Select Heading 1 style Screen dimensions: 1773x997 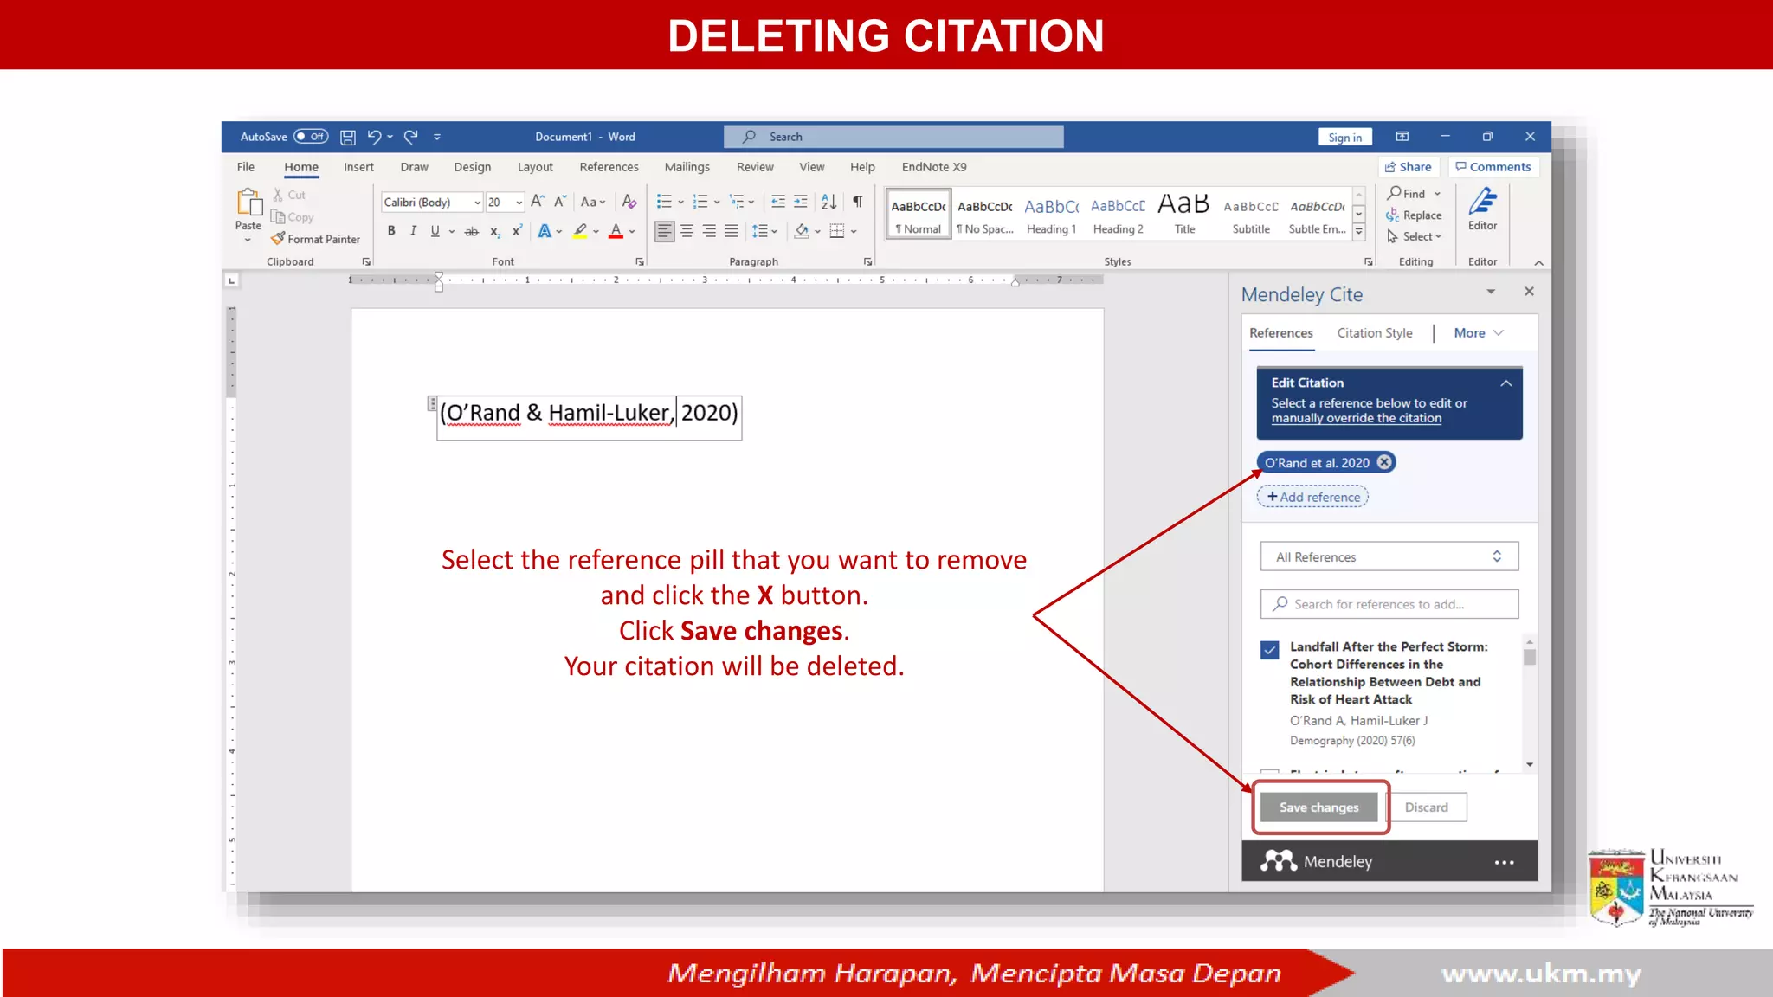(x=1051, y=215)
